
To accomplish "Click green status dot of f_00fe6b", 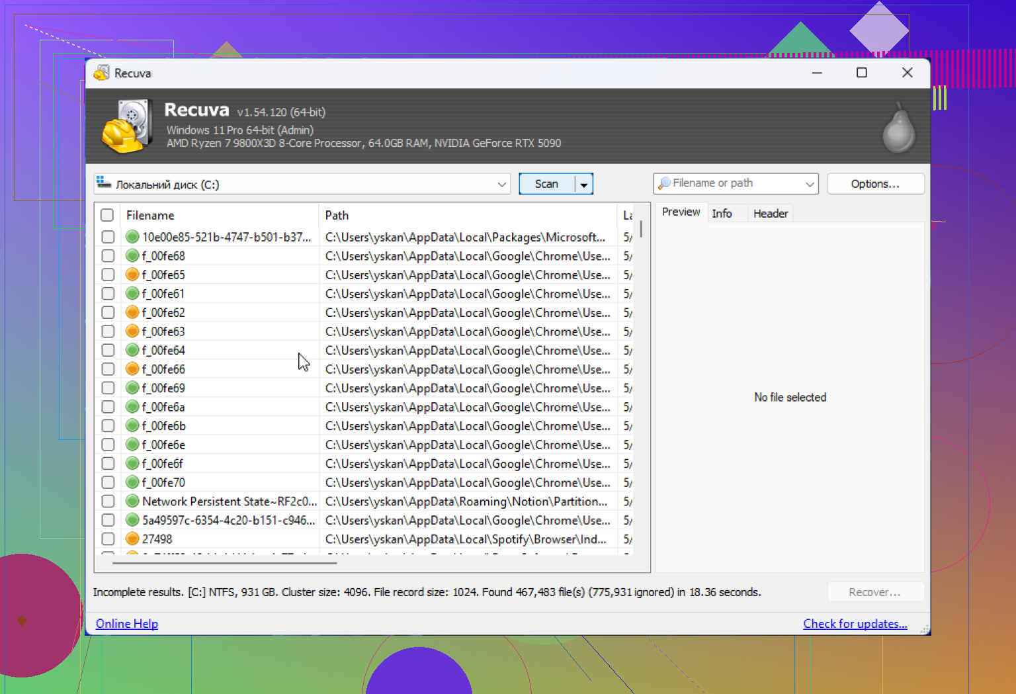I will tap(132, 425).
